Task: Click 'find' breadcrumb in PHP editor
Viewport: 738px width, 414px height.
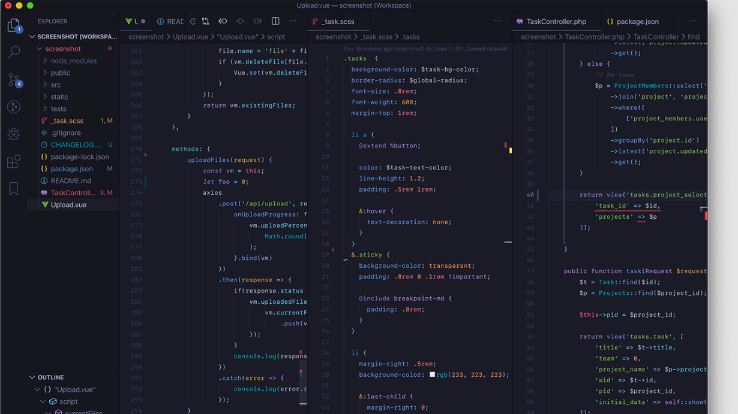Action: click(694, 37)
